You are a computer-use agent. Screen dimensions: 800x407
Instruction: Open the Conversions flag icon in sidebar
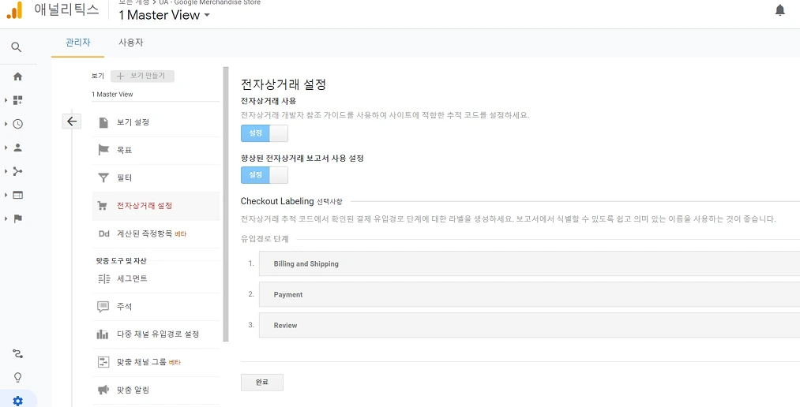[18, 218]
